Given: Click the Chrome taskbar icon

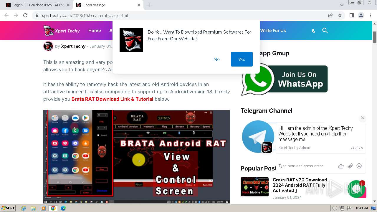Looking at the screenshot, I should click(53, 208).
